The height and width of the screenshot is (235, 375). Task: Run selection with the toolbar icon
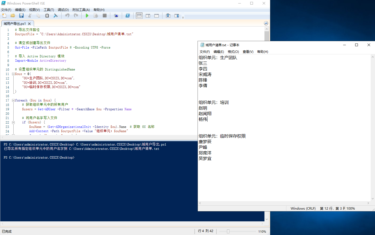[96, 16]
